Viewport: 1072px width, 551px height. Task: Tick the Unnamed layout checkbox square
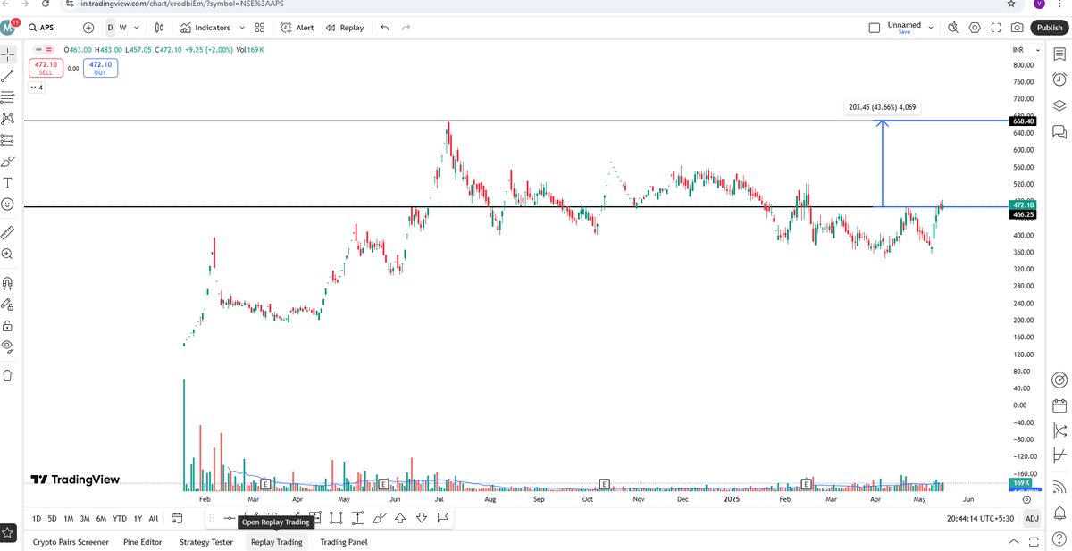[x=875, y=28]
